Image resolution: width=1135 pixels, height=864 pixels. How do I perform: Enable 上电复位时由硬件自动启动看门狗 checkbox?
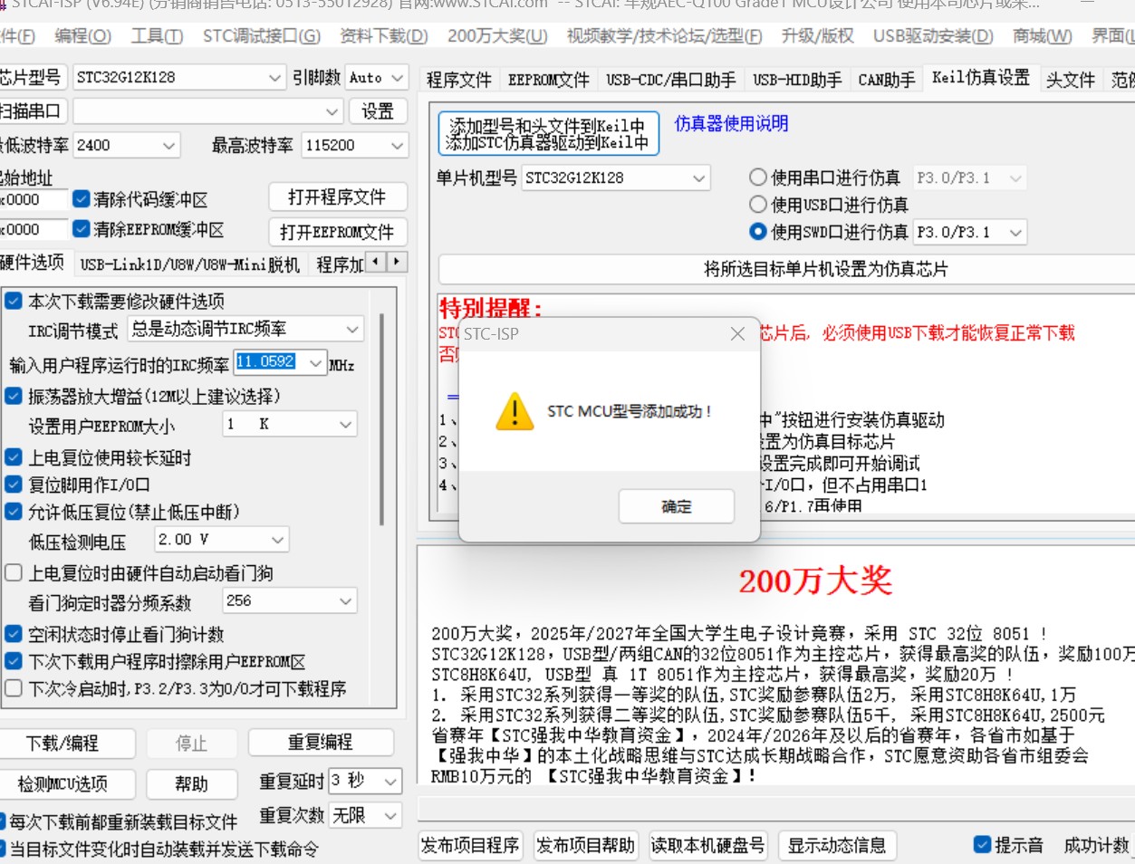pos(14,572)
